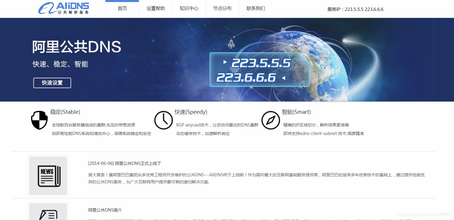Click the 阿里公共DNS banner heading
The image size is (454, 220).
click(77, 47)
